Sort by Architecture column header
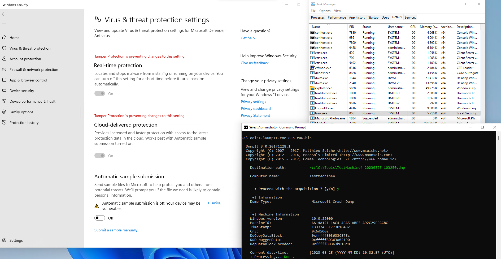 pyautogui.click(x=447, y=27)
